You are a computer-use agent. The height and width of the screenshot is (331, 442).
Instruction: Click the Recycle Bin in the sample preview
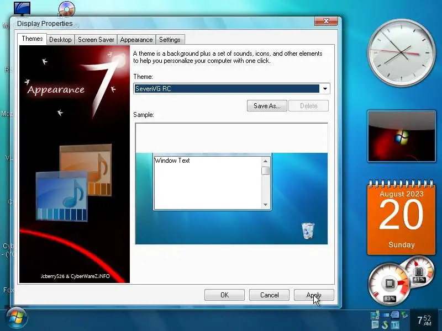coord(308,231)
